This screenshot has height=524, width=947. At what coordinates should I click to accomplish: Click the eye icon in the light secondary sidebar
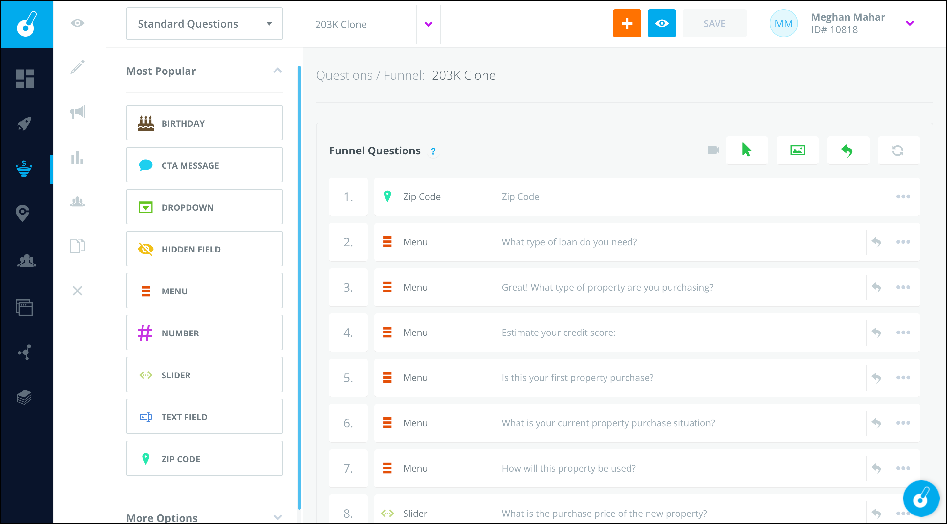pyautogui.click(x=77, y=23)
